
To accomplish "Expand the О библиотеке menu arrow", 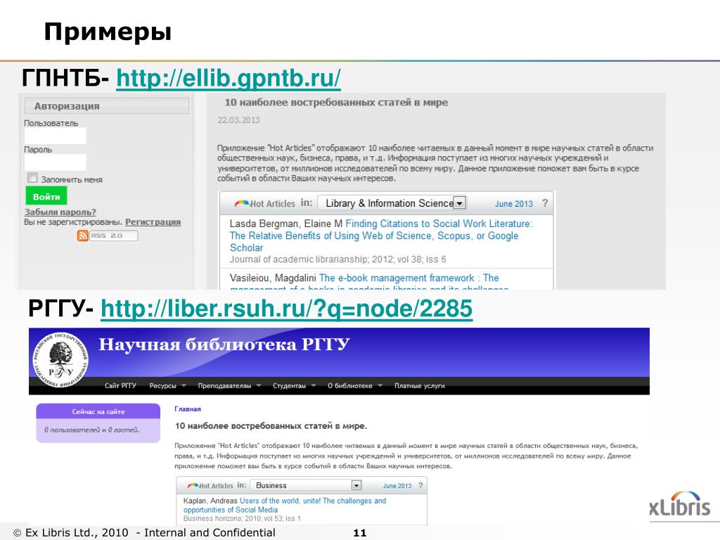I will click(x=380, y=386).
